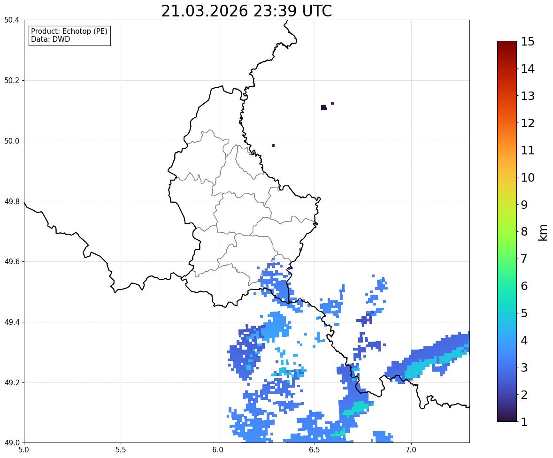This screenshot has width=553, height=458.
Task: Click the longitude axis label 6.0
Action: point(218,450)
